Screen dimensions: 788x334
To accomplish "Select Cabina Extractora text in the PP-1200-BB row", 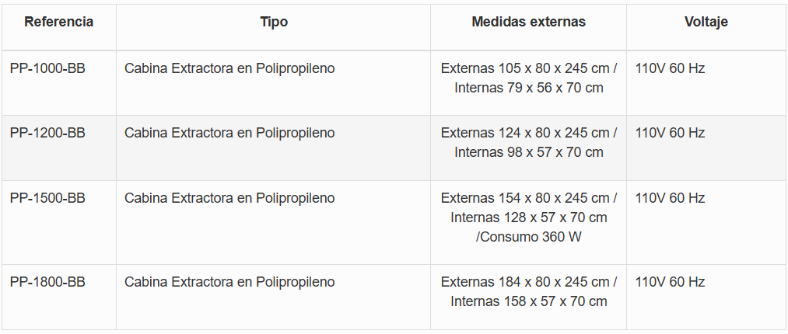I will pos(229,133).
